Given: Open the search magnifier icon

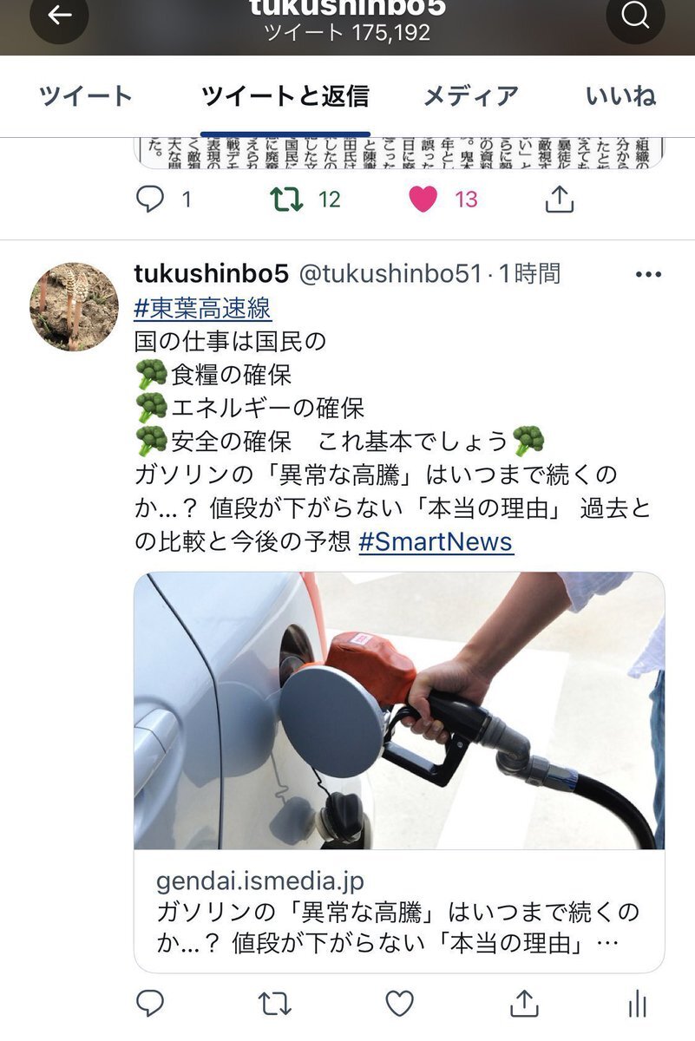Looking at the screenshot, I should point(635,15).
